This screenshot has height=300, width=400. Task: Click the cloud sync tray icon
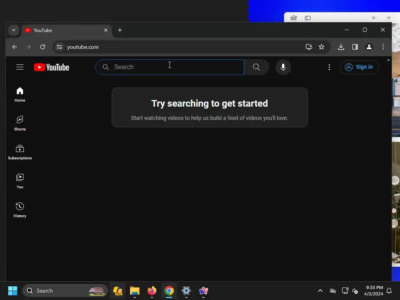(x=333, y=291)
